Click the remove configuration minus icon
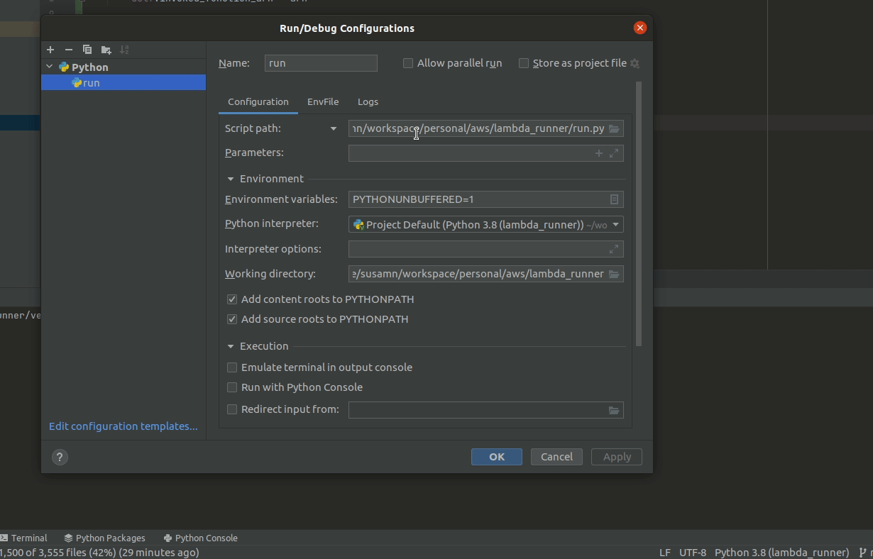Screen dimensions: 873x559 coord(69,50)
